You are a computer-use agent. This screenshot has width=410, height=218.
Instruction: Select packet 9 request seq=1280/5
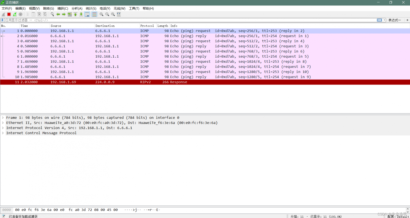[x=205, y=72]
